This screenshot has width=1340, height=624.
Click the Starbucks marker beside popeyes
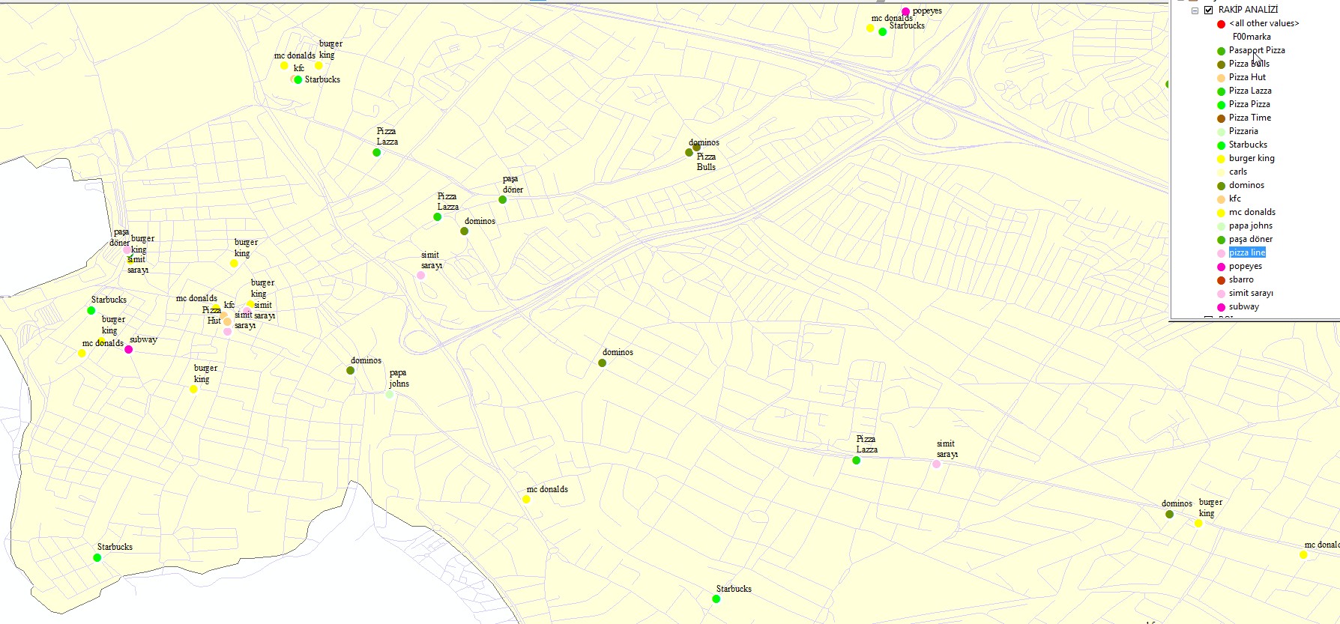point(882,31)
